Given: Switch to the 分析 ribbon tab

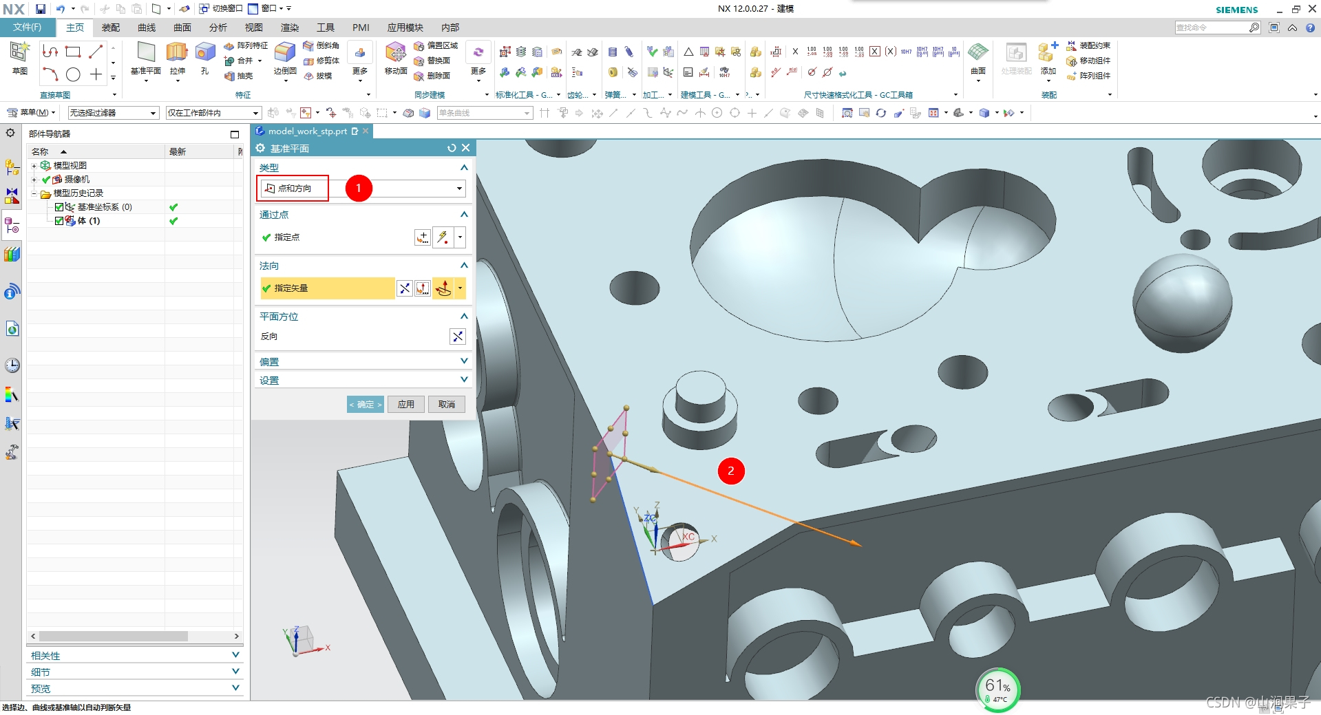Looking at the screenshot, I should [x=218, y=28].
